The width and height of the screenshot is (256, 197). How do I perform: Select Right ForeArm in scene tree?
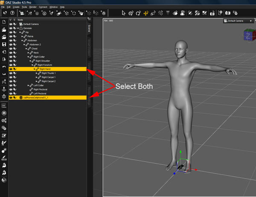click(x=45, y=65)
